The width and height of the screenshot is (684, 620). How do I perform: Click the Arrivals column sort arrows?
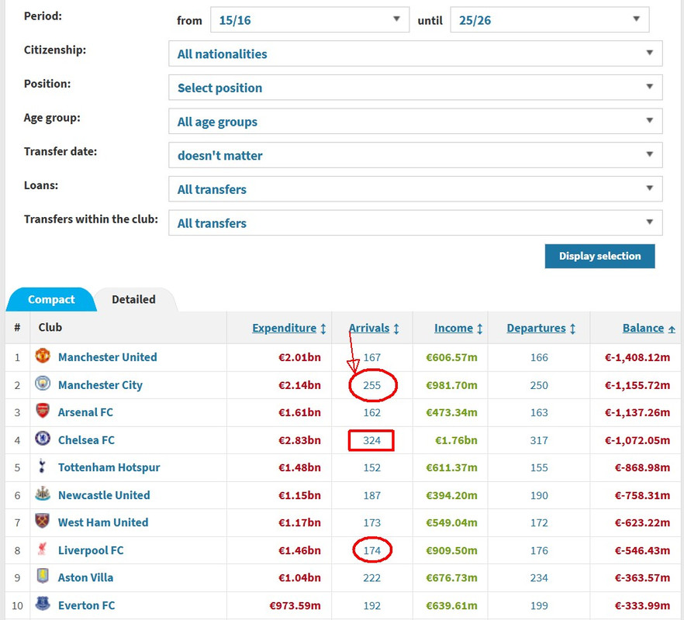pos(396,329)
